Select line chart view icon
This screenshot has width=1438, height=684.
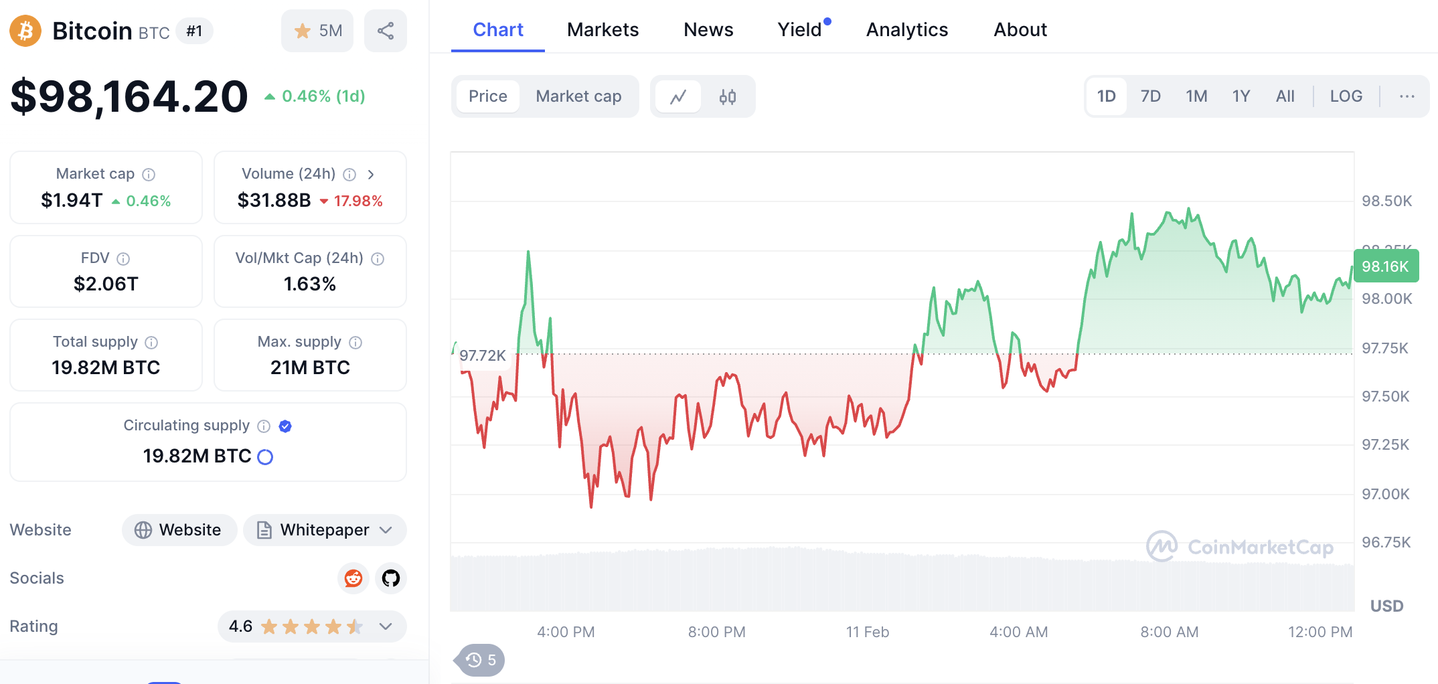point(678,97)
